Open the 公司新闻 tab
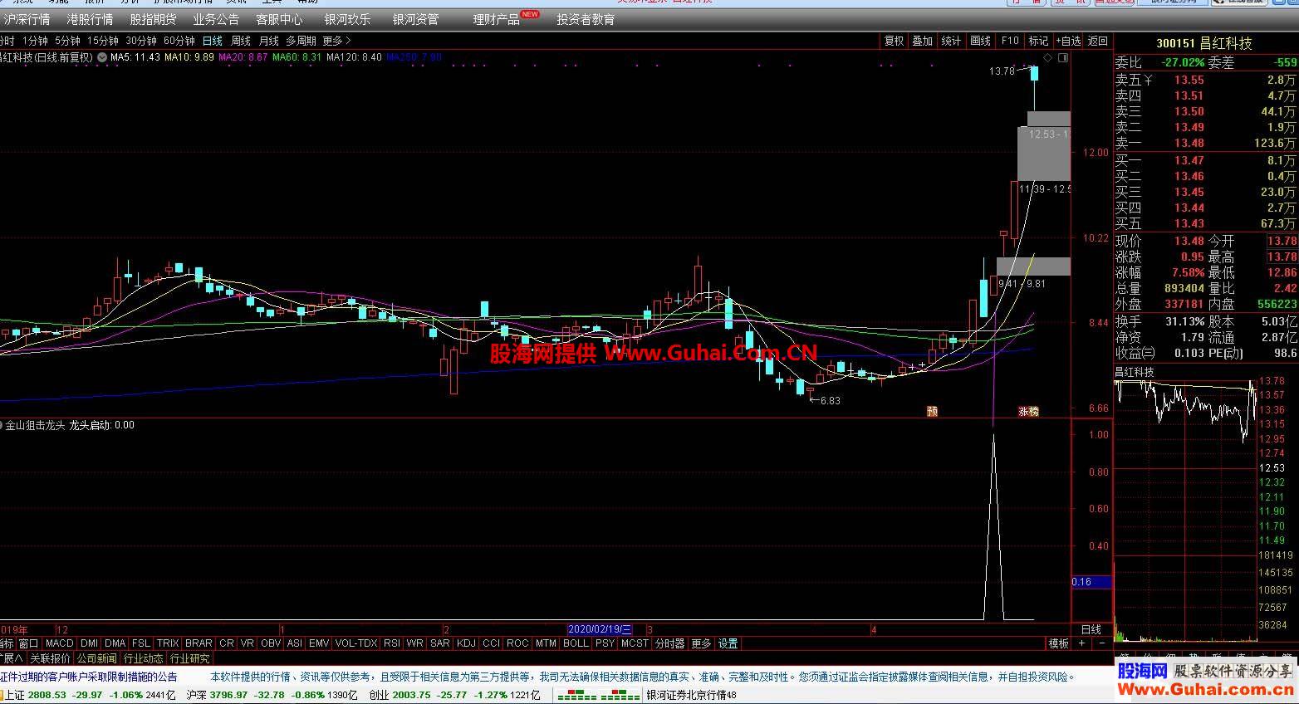1299x704 pixels. pyautogui.click(x=97, y=658)
